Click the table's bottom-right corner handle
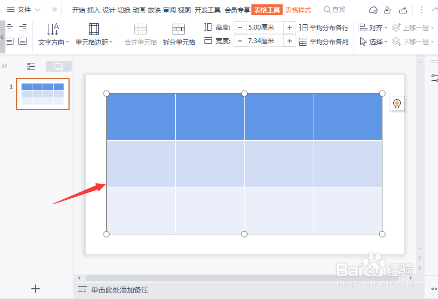The height and width of the screenshot is (299, 438). 382,234
